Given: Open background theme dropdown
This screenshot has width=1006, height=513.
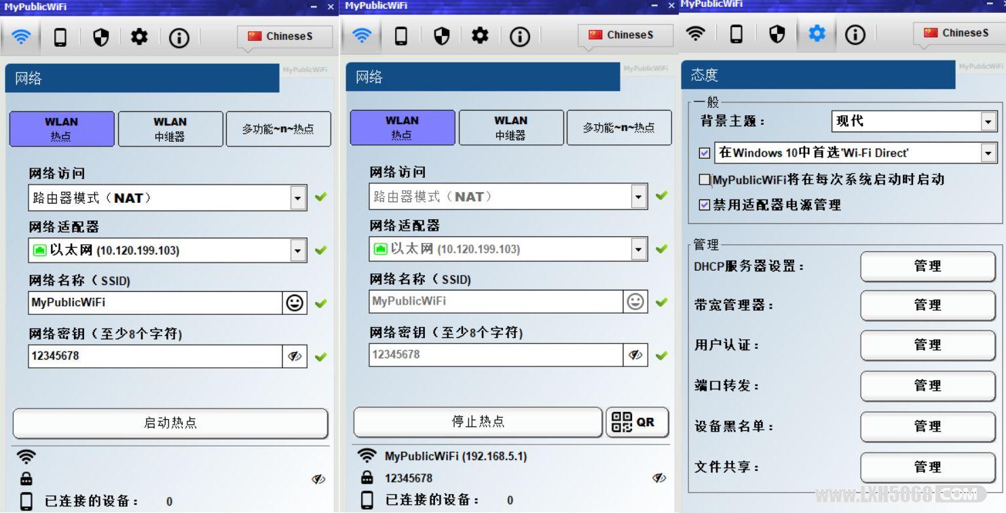Looking at the screenshot, I should pos(988,121).
